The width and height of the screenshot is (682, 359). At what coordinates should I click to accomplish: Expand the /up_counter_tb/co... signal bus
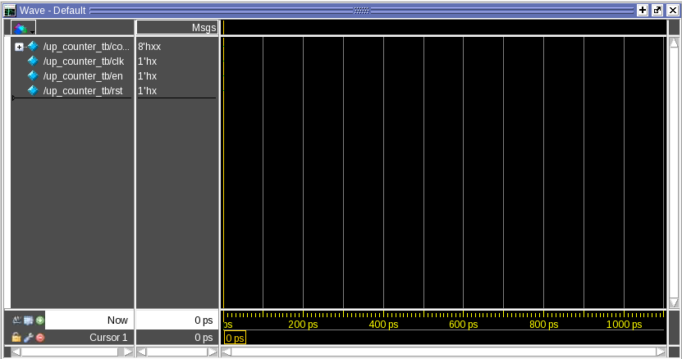[19, 47]
